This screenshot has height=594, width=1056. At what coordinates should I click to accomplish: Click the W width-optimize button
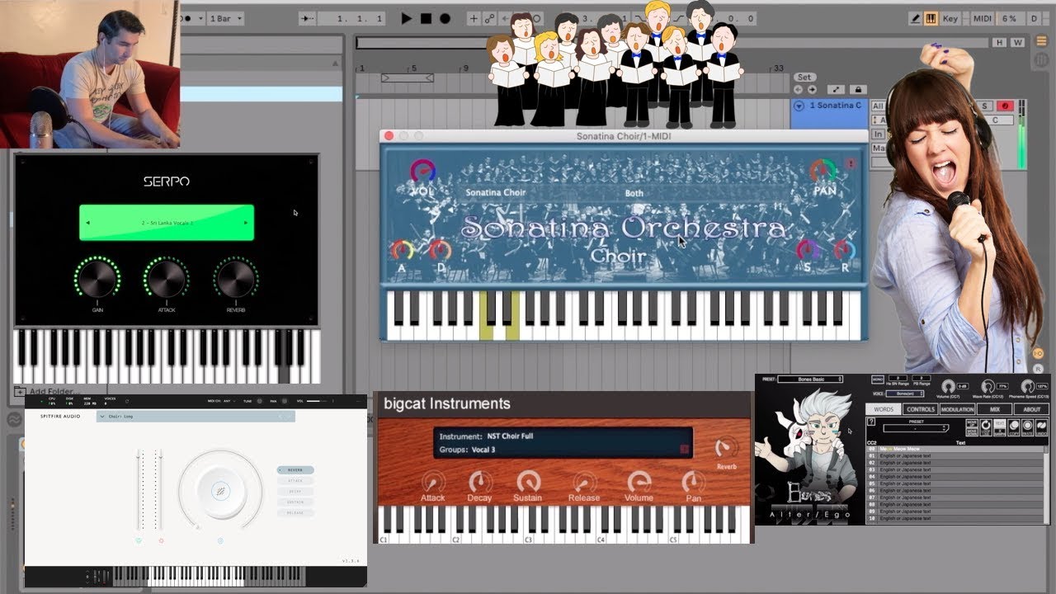point(1017,42)
